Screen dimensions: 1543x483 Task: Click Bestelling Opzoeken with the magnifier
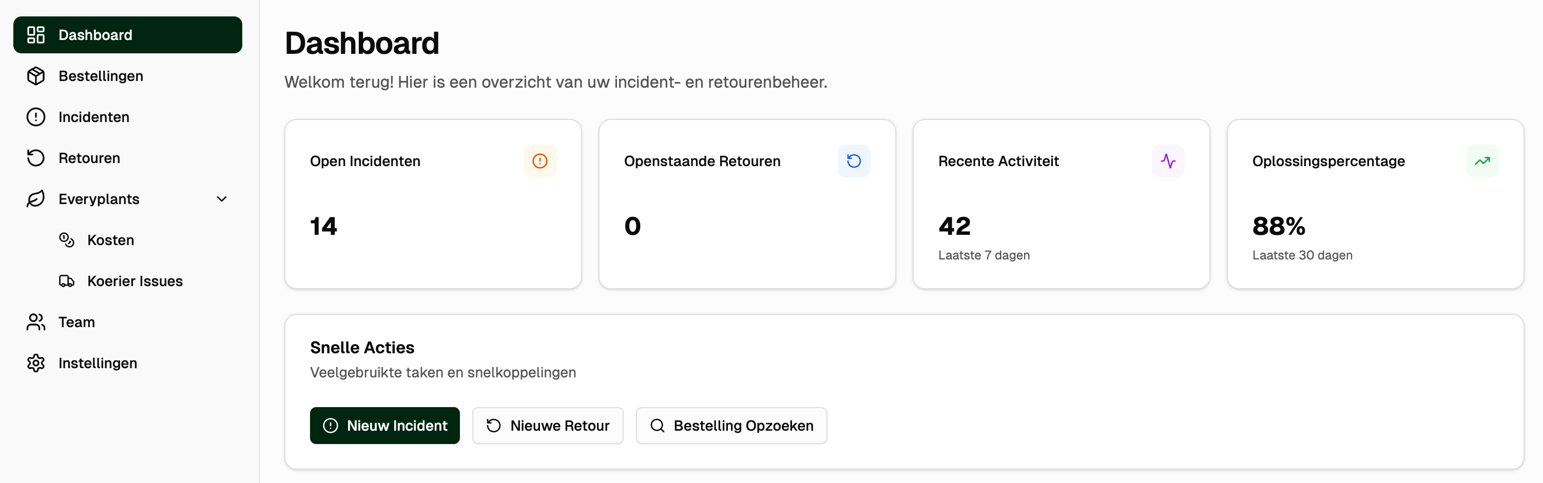(731, 426)
